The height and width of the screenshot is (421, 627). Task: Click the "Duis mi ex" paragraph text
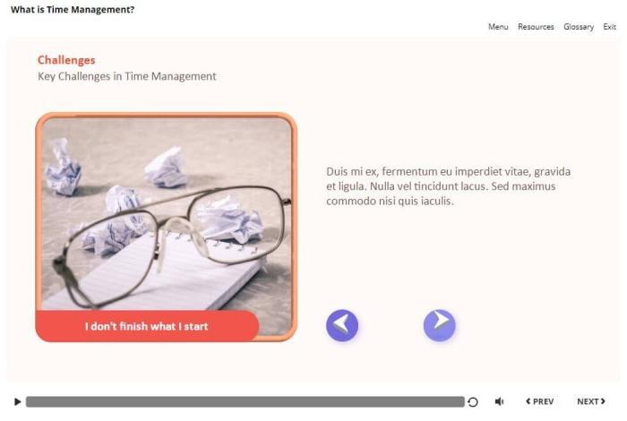(x=448, y=186)
